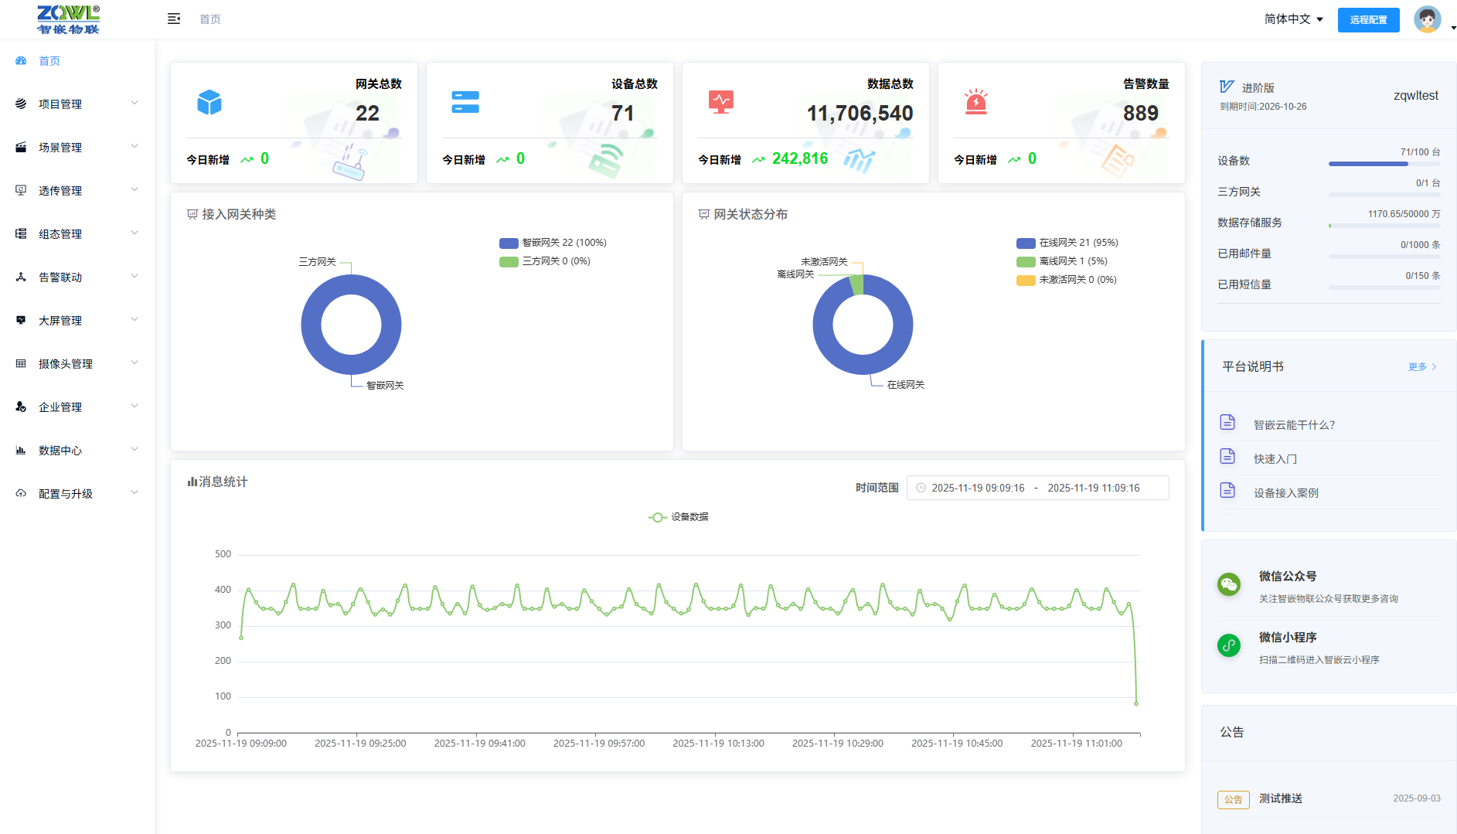This screenshot has width=1457, height=834.
Task: Expand the 数据中心 sidebar menu
Action: (x=76, y=451)
